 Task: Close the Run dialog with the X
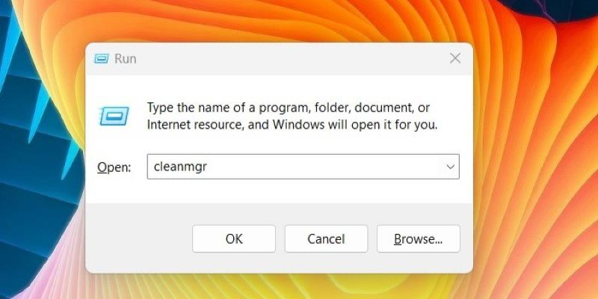[x=455, y=58]
